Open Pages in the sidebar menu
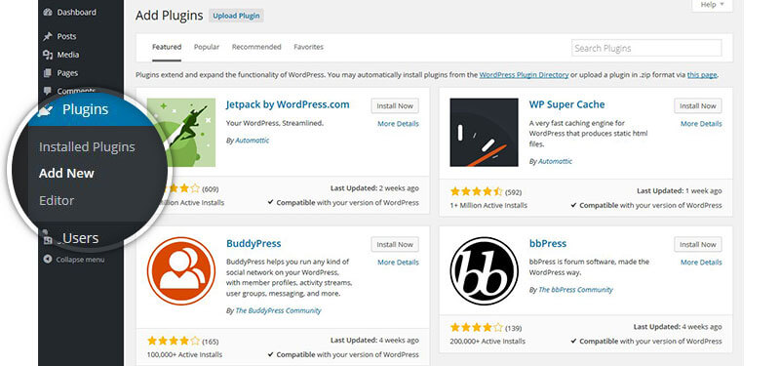Image resolution: width=780 pixels, height=366 pixels. click(x=67, y=73)
